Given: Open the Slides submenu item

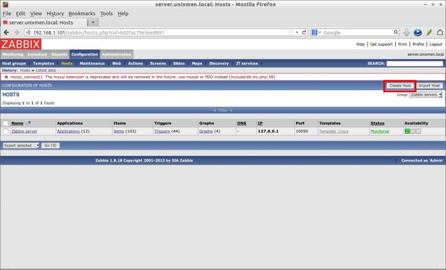Looking at the screenshot, I should [x=179, y=64].
